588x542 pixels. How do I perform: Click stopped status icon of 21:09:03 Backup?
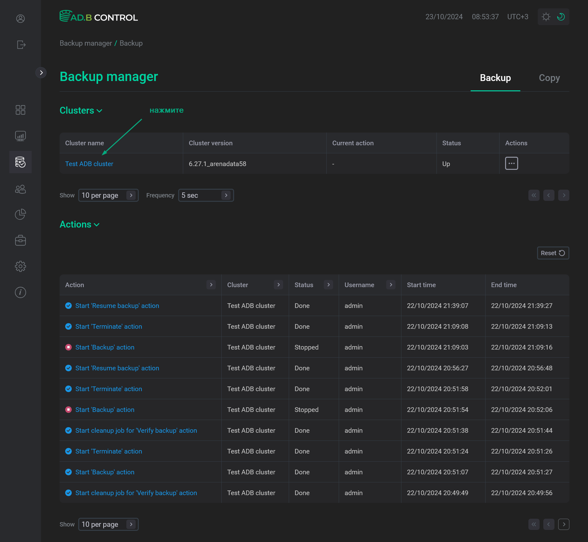click(69, 347)
